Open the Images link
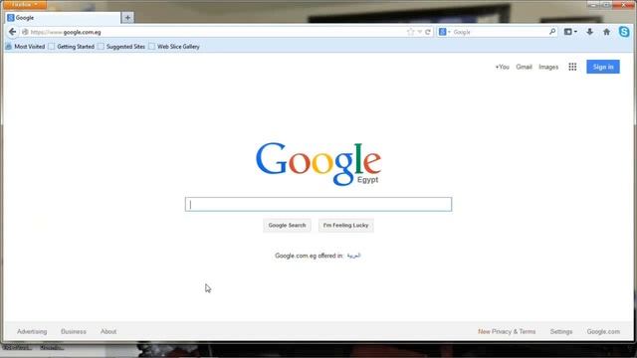The width and height of the screenshot is (637, 358). coord(548,67)
